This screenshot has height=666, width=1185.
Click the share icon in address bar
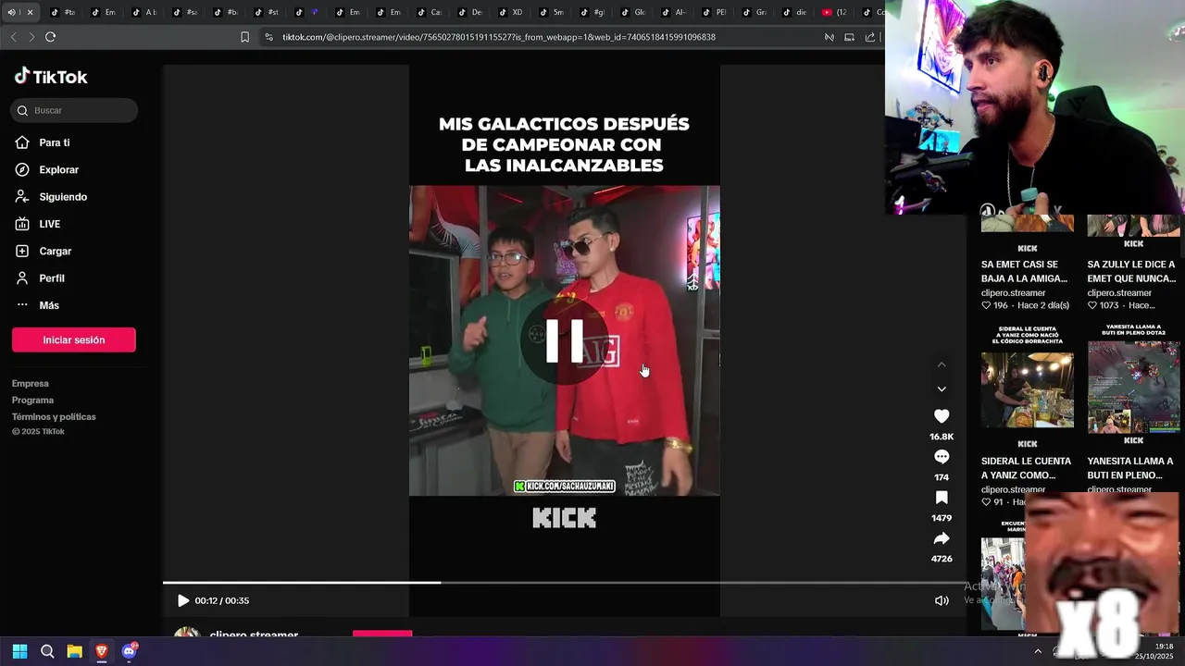click(x=870, y=37)
